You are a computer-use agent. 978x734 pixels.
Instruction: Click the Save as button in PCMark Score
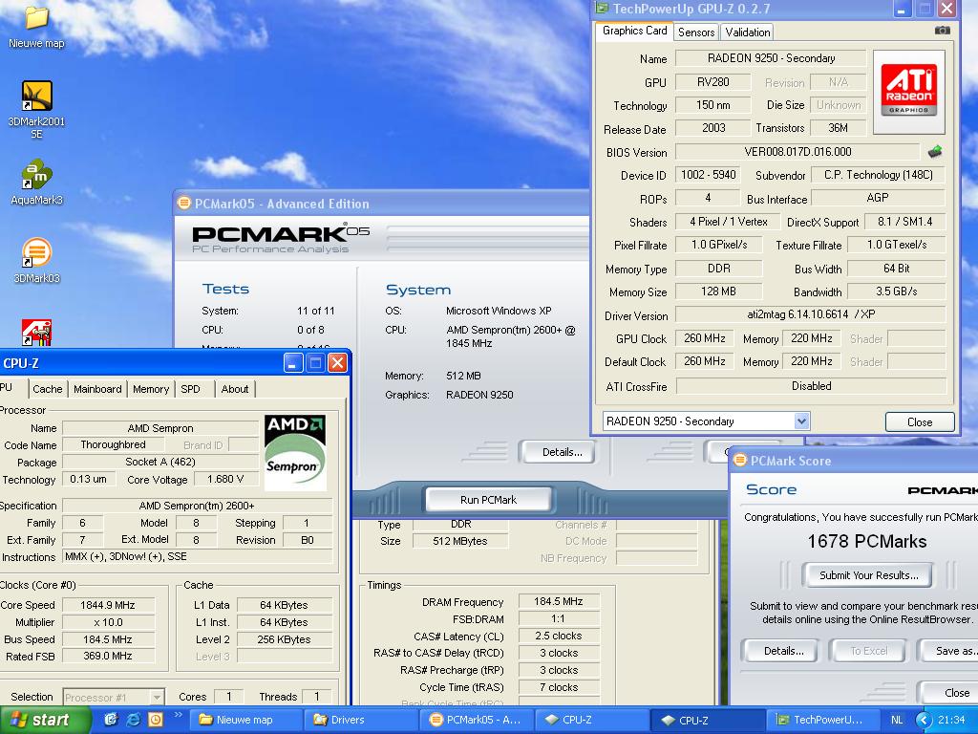[948, 651]
